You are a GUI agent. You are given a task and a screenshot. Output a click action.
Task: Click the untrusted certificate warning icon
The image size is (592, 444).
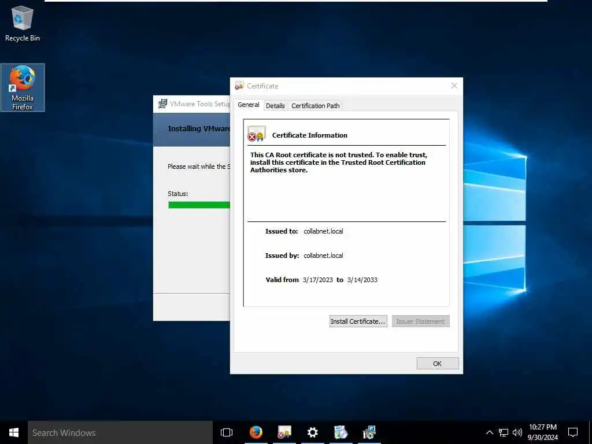pos(257,134)
